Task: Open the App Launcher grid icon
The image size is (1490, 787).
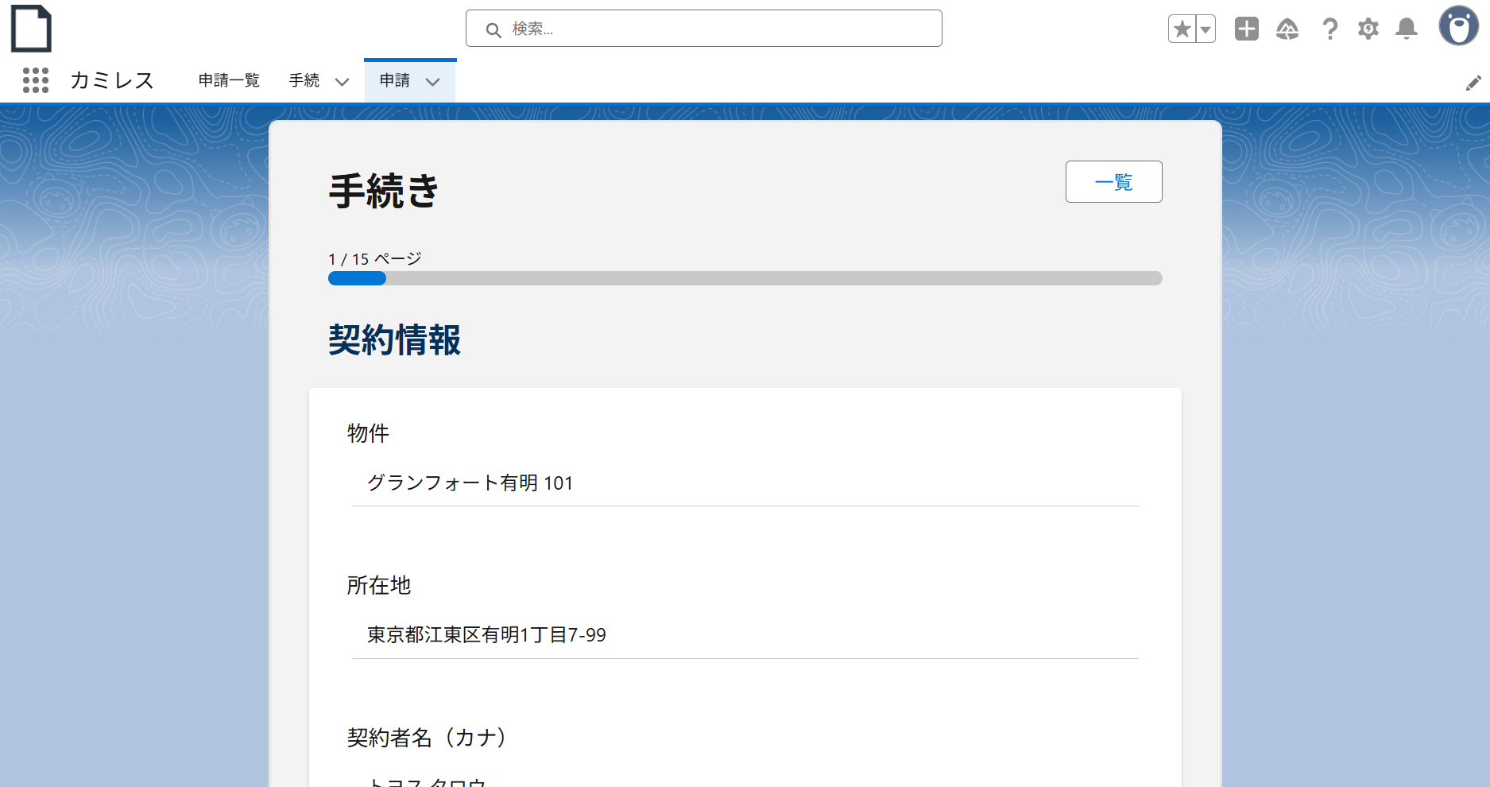Action: pyautogui.click(x=36, y=80)
